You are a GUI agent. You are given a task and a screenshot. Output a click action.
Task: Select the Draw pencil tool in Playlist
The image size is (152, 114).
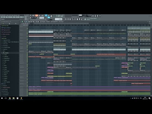coord(25,22)
